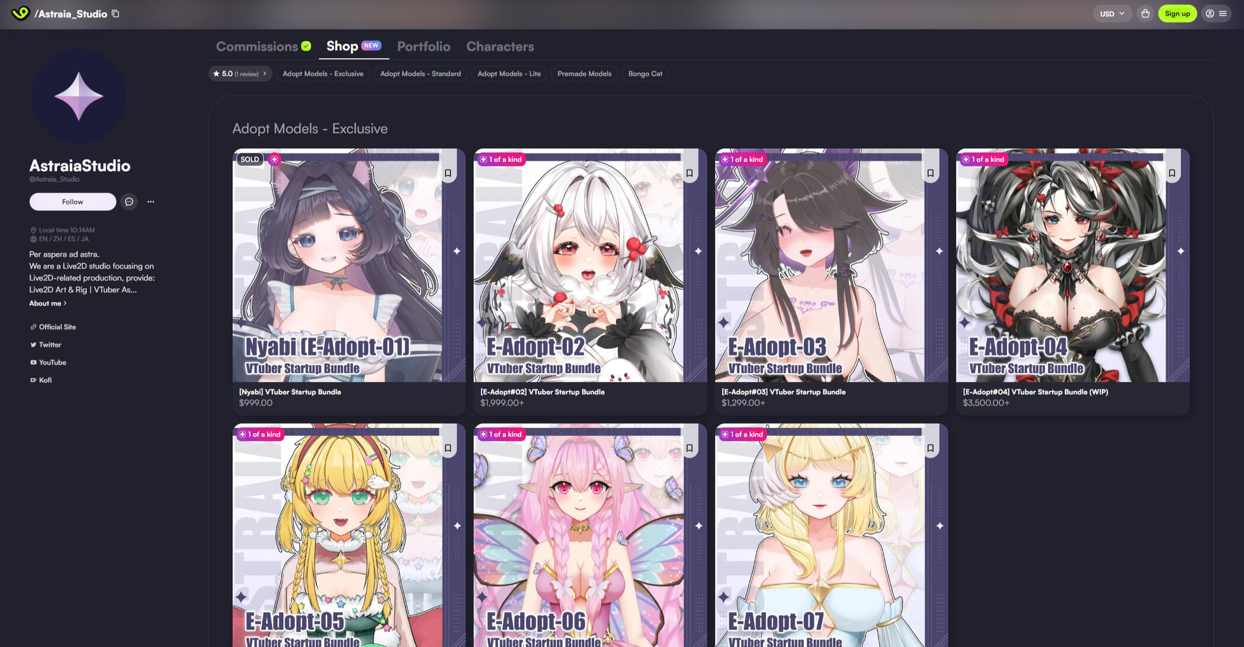Viewport: 1244px width, 647px height.
Task: Open the three-dot more options menu
Action: click(150, 202)
